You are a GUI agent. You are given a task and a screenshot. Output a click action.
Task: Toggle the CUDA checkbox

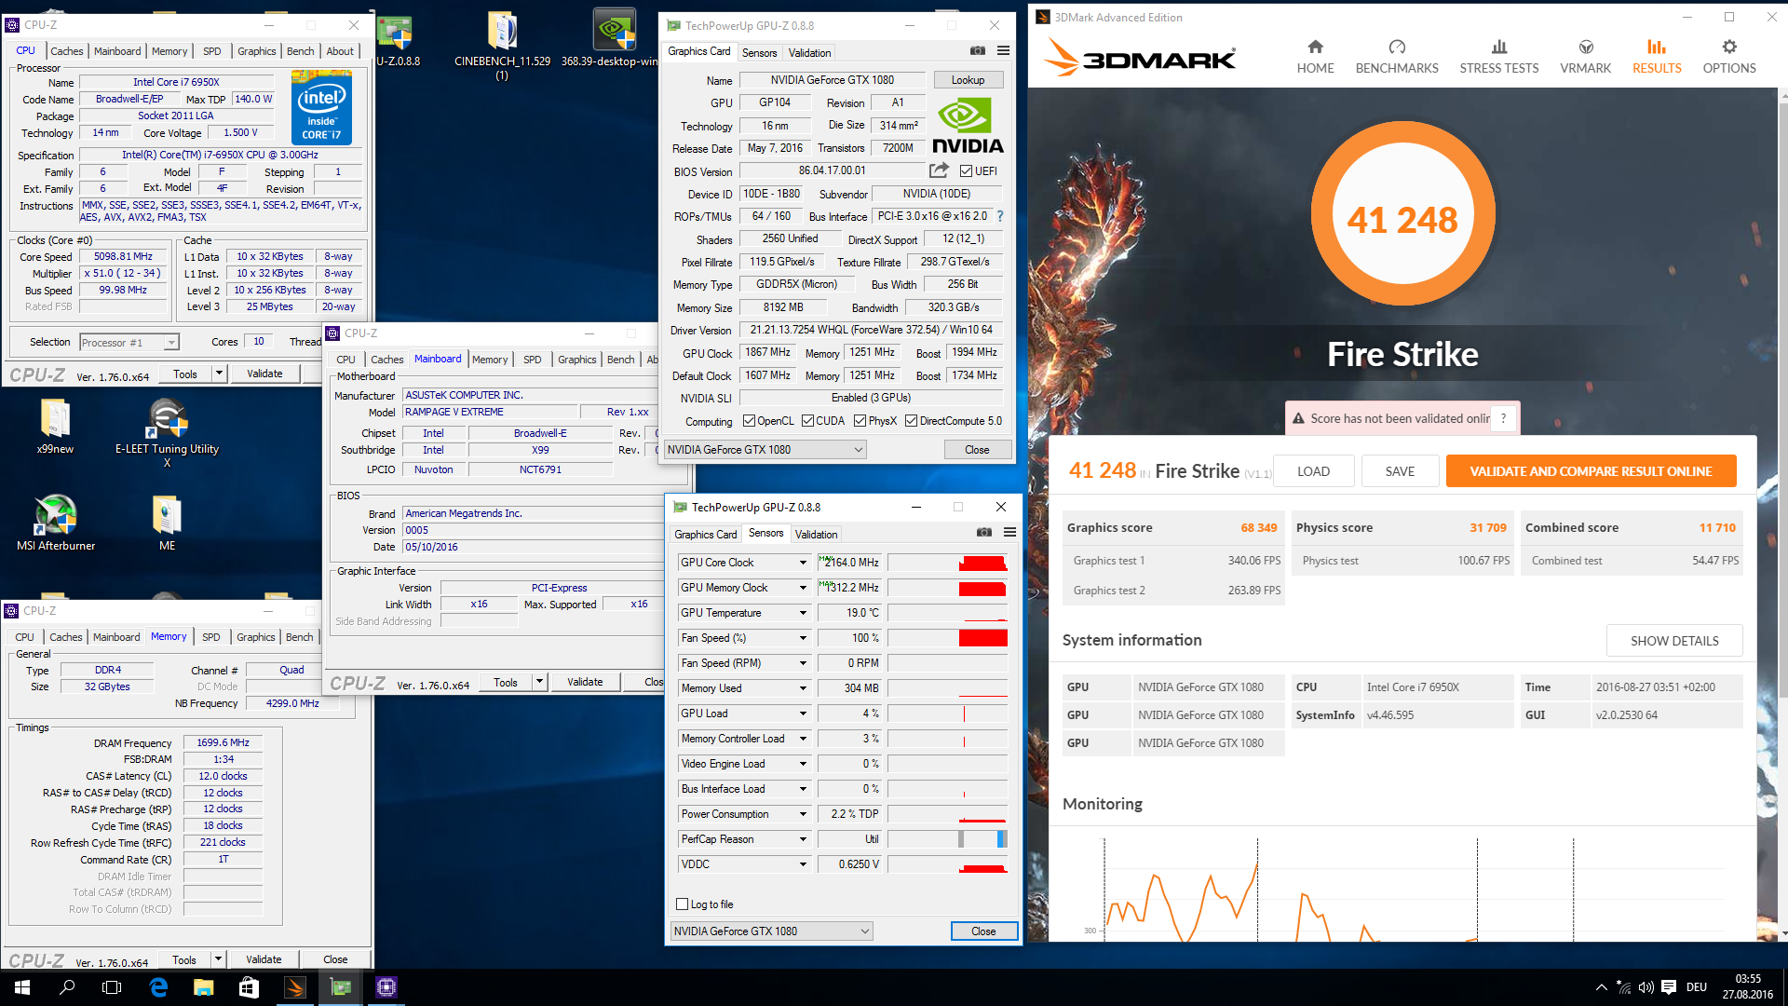tap(807, 421)
